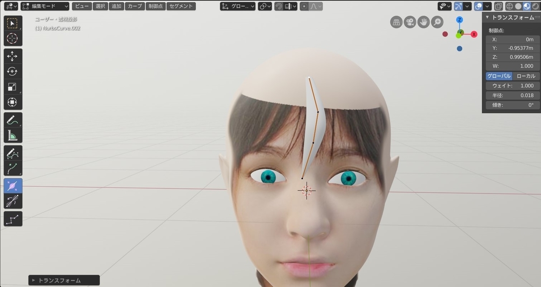
Task: Select the Annotate tool
Action: 13,120
